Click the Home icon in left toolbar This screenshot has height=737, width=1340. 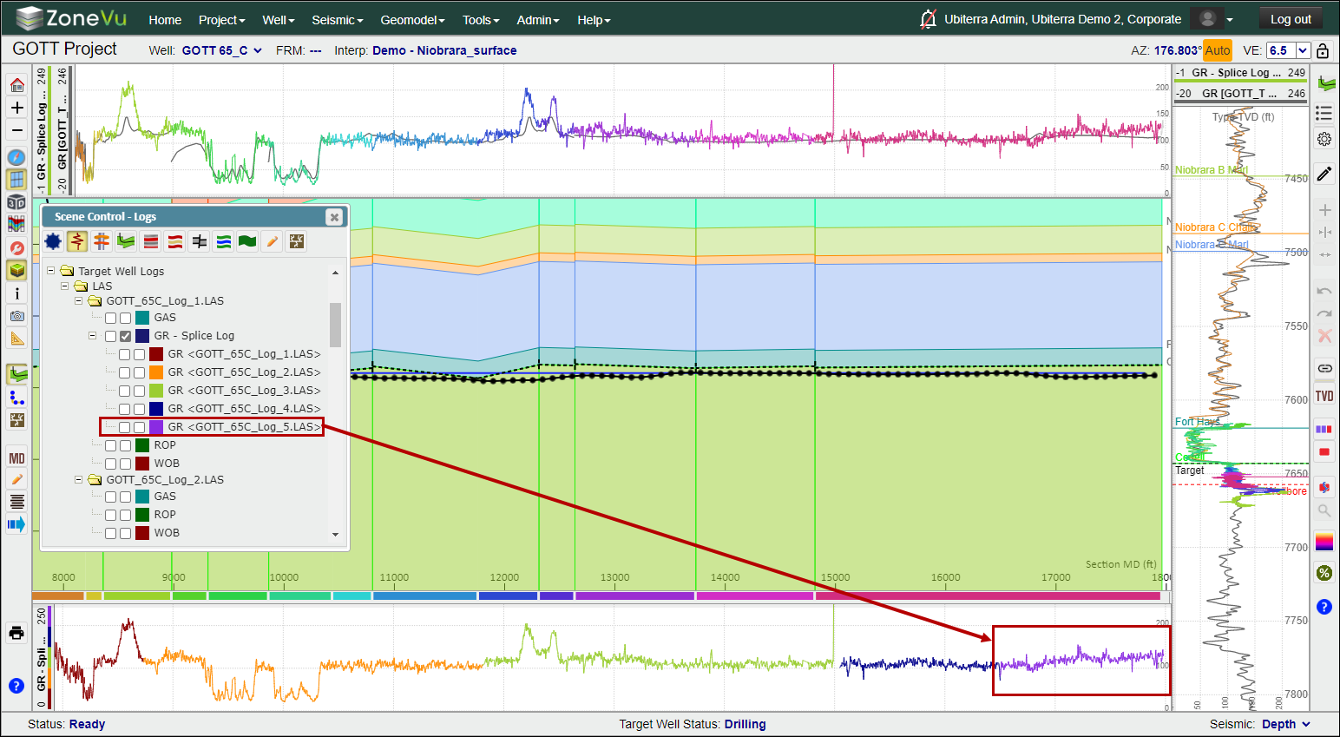(x=16, y=85)
